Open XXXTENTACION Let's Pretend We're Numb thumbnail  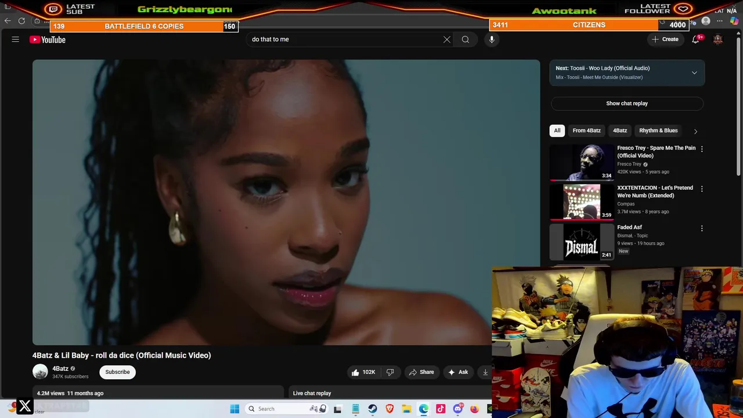[x=582, y=202]
